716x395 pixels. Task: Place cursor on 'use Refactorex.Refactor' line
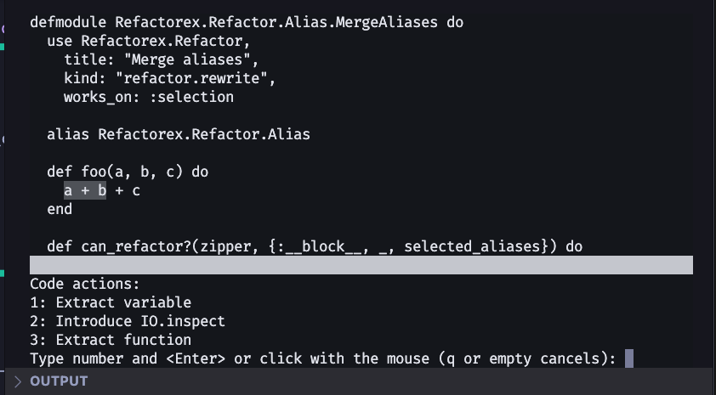coord(149,41)
